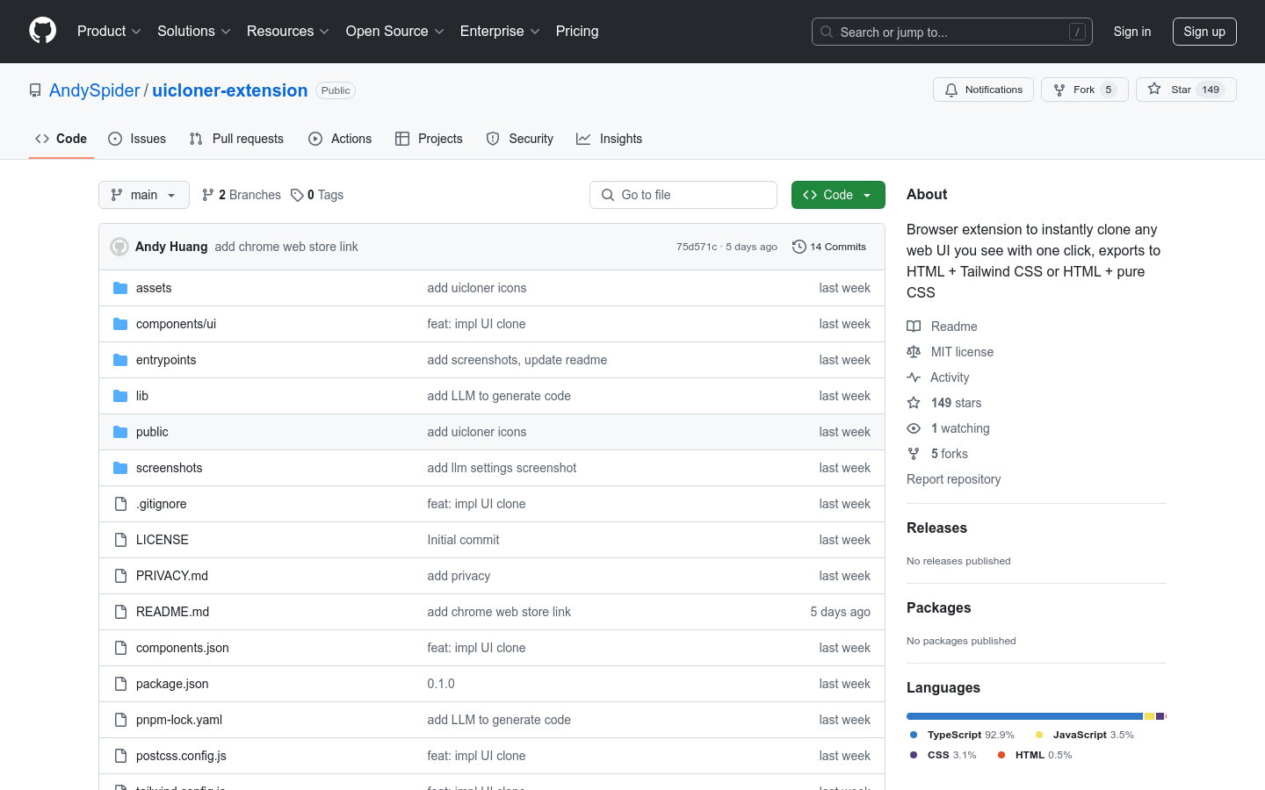
Task: Click the Notifications bell button
Action: 983,90
